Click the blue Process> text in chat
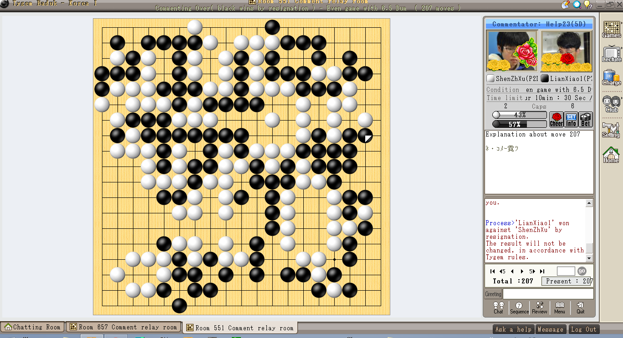The image size is (623, 338). click(x=500, y=223)
